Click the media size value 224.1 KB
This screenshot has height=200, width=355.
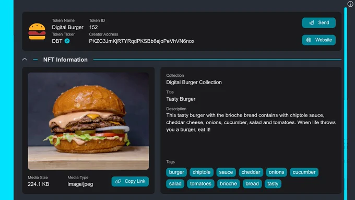[38, 184]
